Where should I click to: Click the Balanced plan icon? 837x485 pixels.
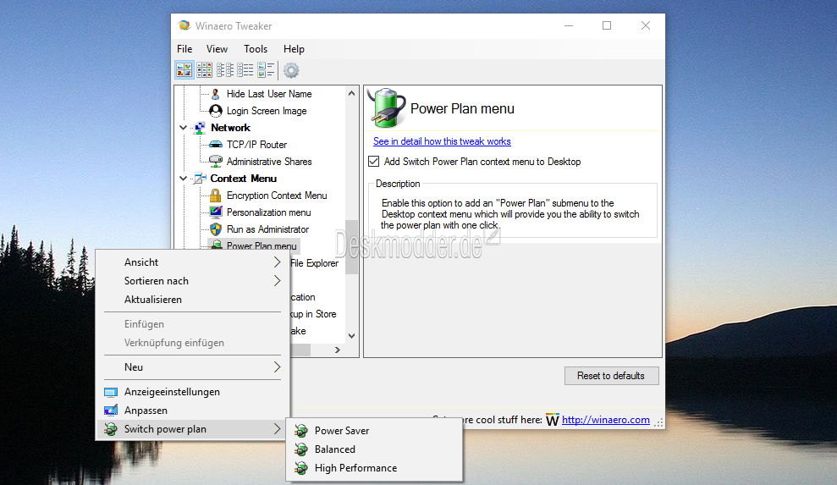tap(301, 449)
